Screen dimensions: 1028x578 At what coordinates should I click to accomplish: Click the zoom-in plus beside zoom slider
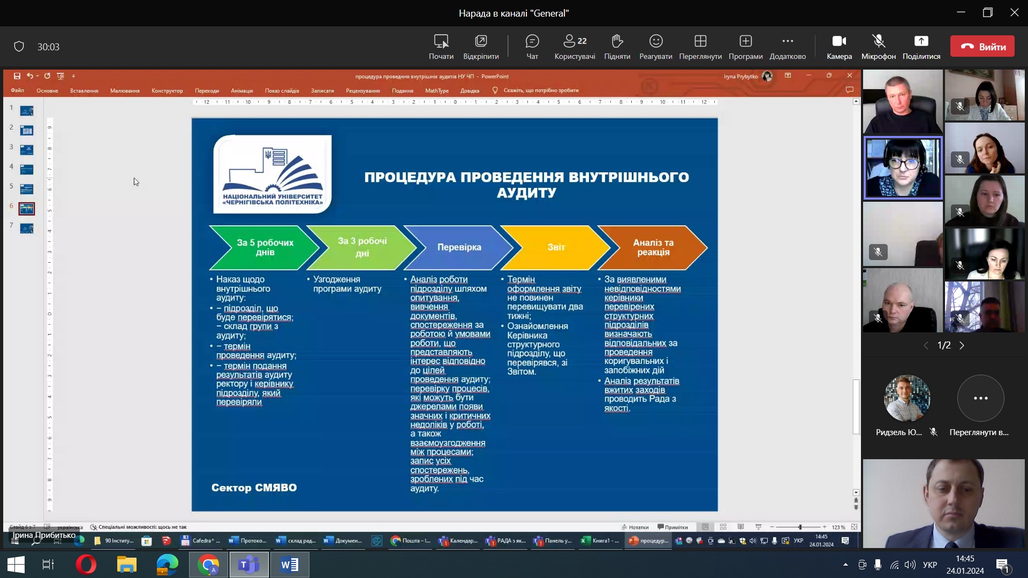tap(825, 527)
